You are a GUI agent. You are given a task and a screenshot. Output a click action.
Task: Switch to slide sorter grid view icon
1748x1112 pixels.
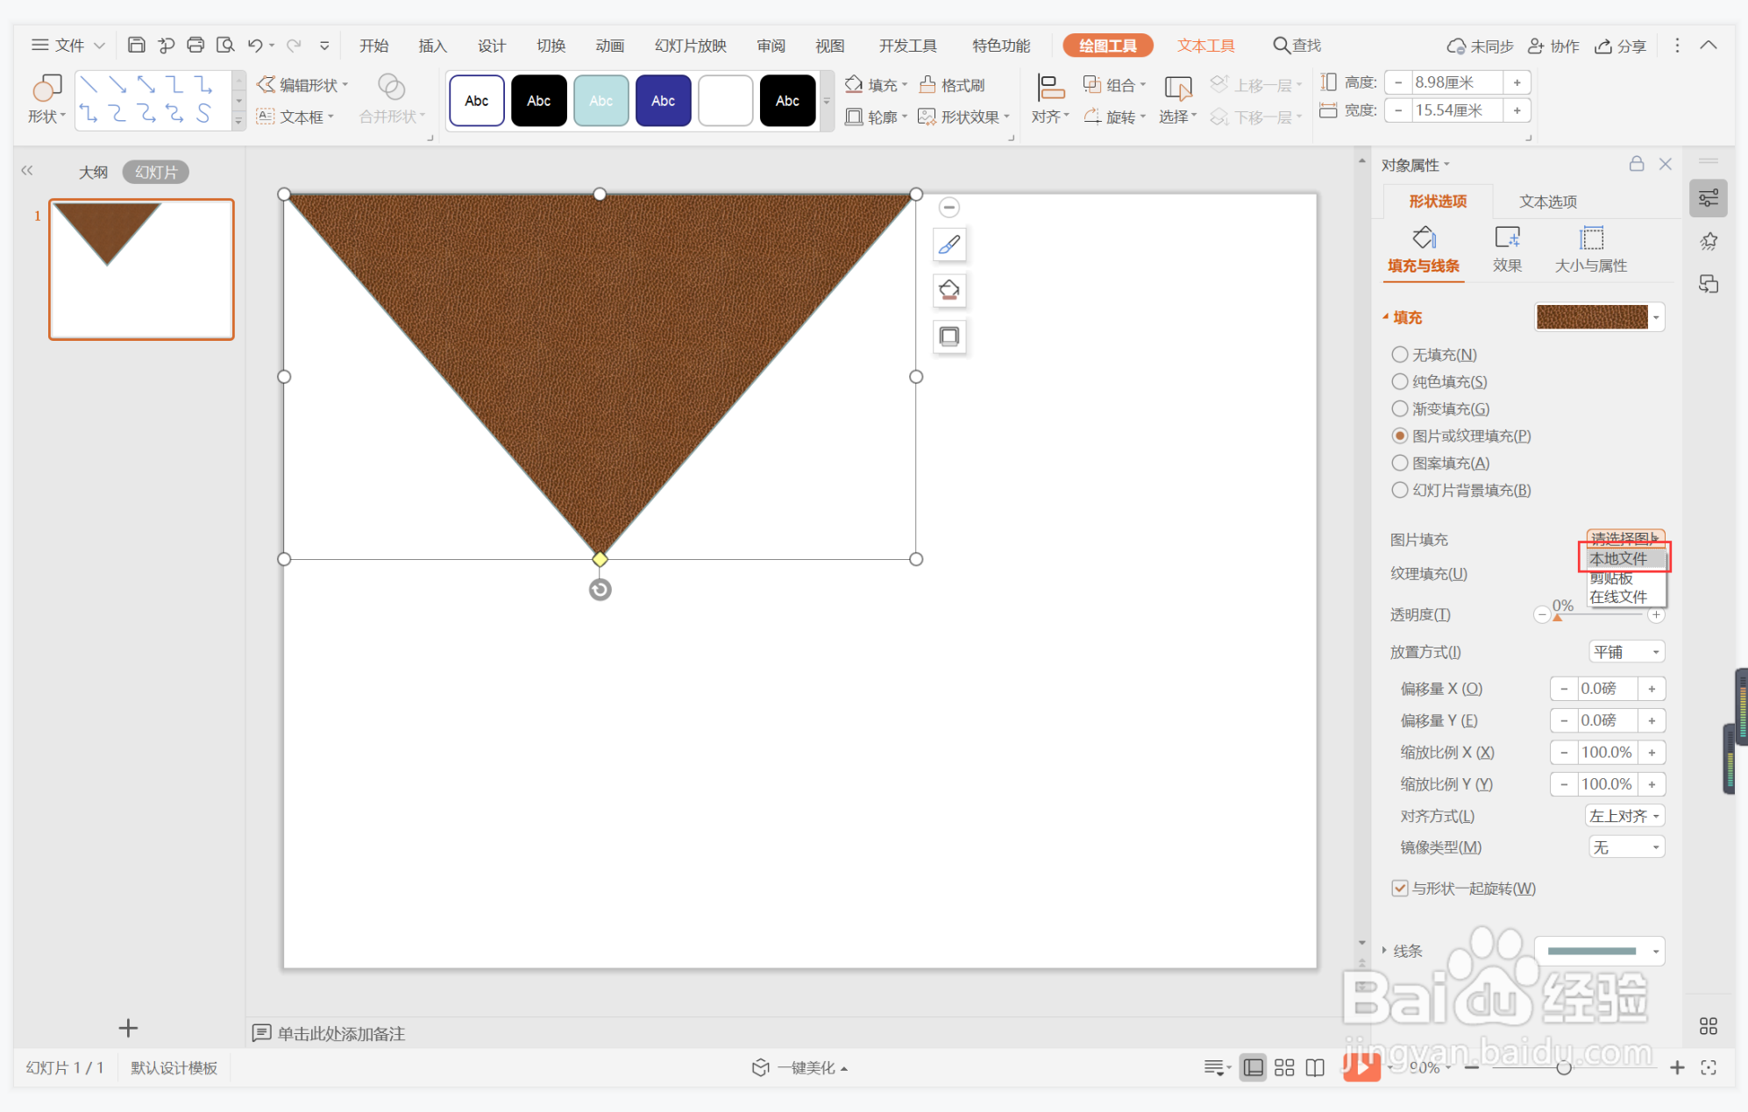click(x=1284, y=1067)
